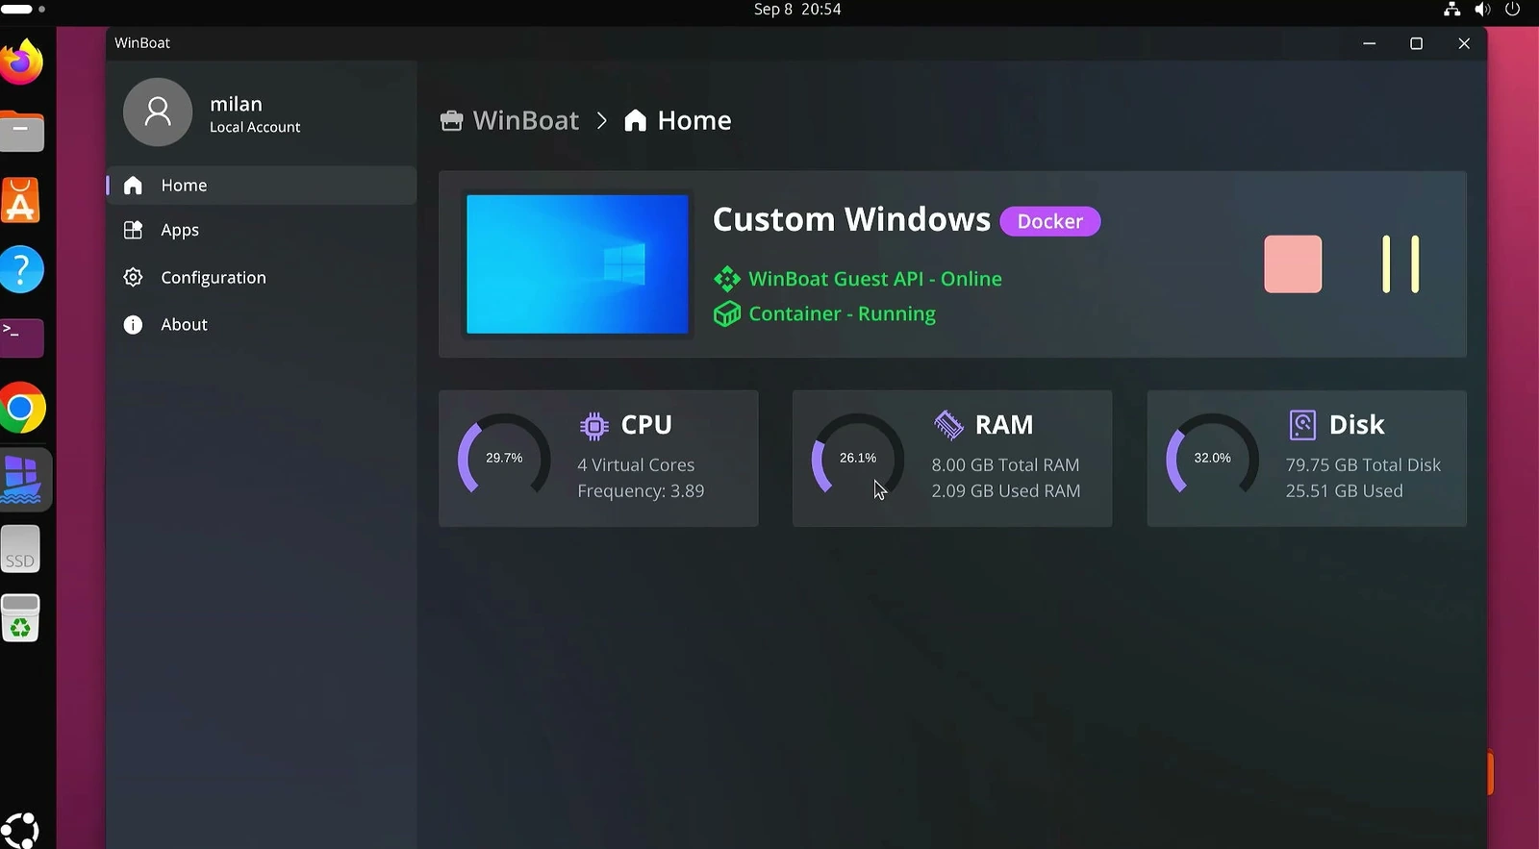Open the Configuration section
Image resolution: width=1539 pixels, height=849 pixels.
[x=262, y=277]
